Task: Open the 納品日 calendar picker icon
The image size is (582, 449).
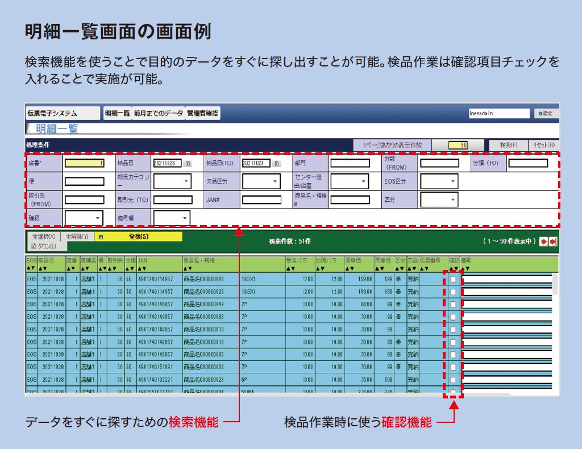Action: 188,163
